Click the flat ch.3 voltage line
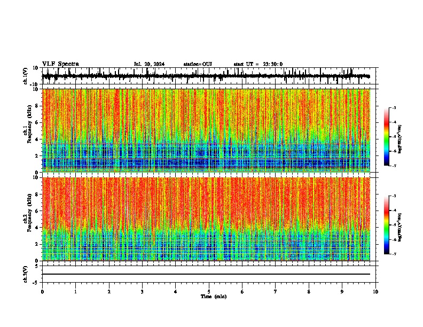The height and width of the screenshot is (327, 423). point(206,274)
